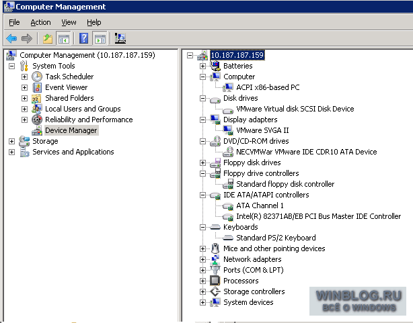Click the Forward arrow toolbar button

[x=27, y=39]
